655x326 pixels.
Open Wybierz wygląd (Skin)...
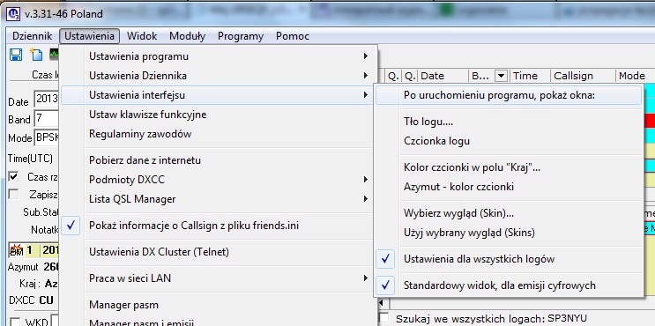(x=509, y=213)
